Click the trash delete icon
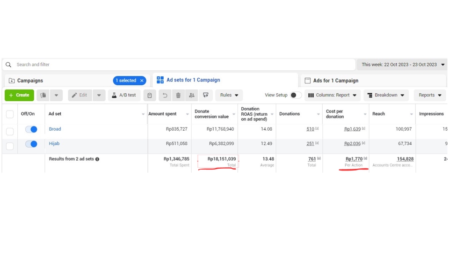 pyautogui.click(x=178, y=95)
